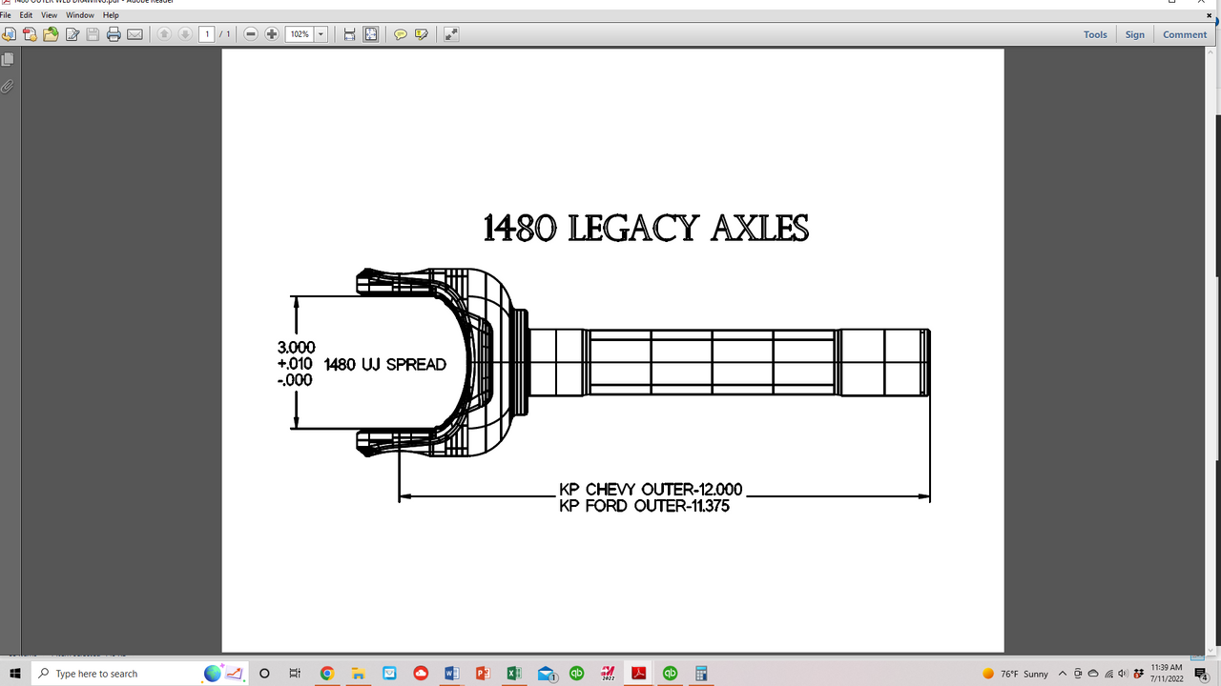Image resolution: width=1221 pixels, height=686 pixels.
Task: Click inside the page number field
Action: (x=207, y=34)
